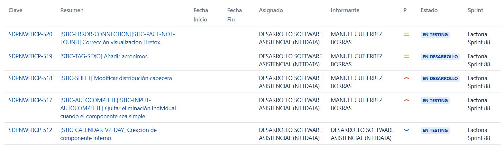Viewport: 503px width, 147px height.
Task: Open issue key SDPNWEBCP-519
Action: point(30,56)
